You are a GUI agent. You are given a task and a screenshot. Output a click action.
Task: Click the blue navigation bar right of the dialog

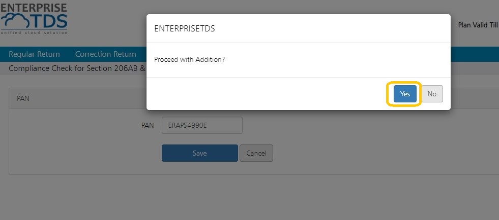(475, 54)
